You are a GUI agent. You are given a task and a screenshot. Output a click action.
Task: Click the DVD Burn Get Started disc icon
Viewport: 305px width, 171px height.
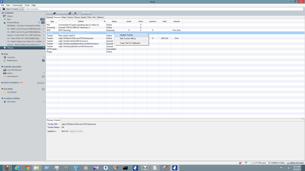[5, 92]
